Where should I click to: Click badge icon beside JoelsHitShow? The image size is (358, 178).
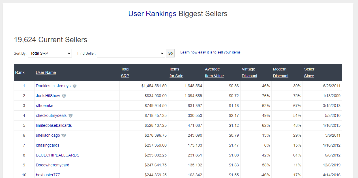pos(64,96)
